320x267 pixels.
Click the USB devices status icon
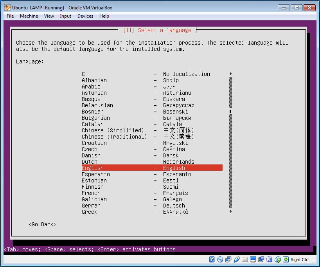click(237, 260)
